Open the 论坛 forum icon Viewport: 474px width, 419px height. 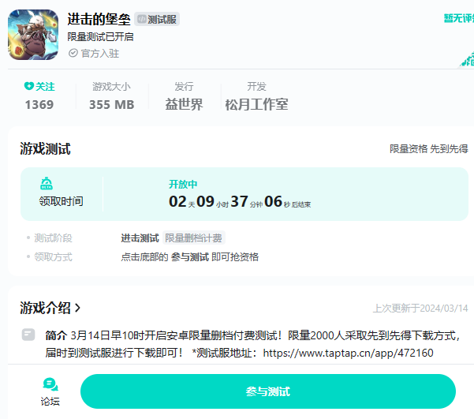click(x=50, y=384)
